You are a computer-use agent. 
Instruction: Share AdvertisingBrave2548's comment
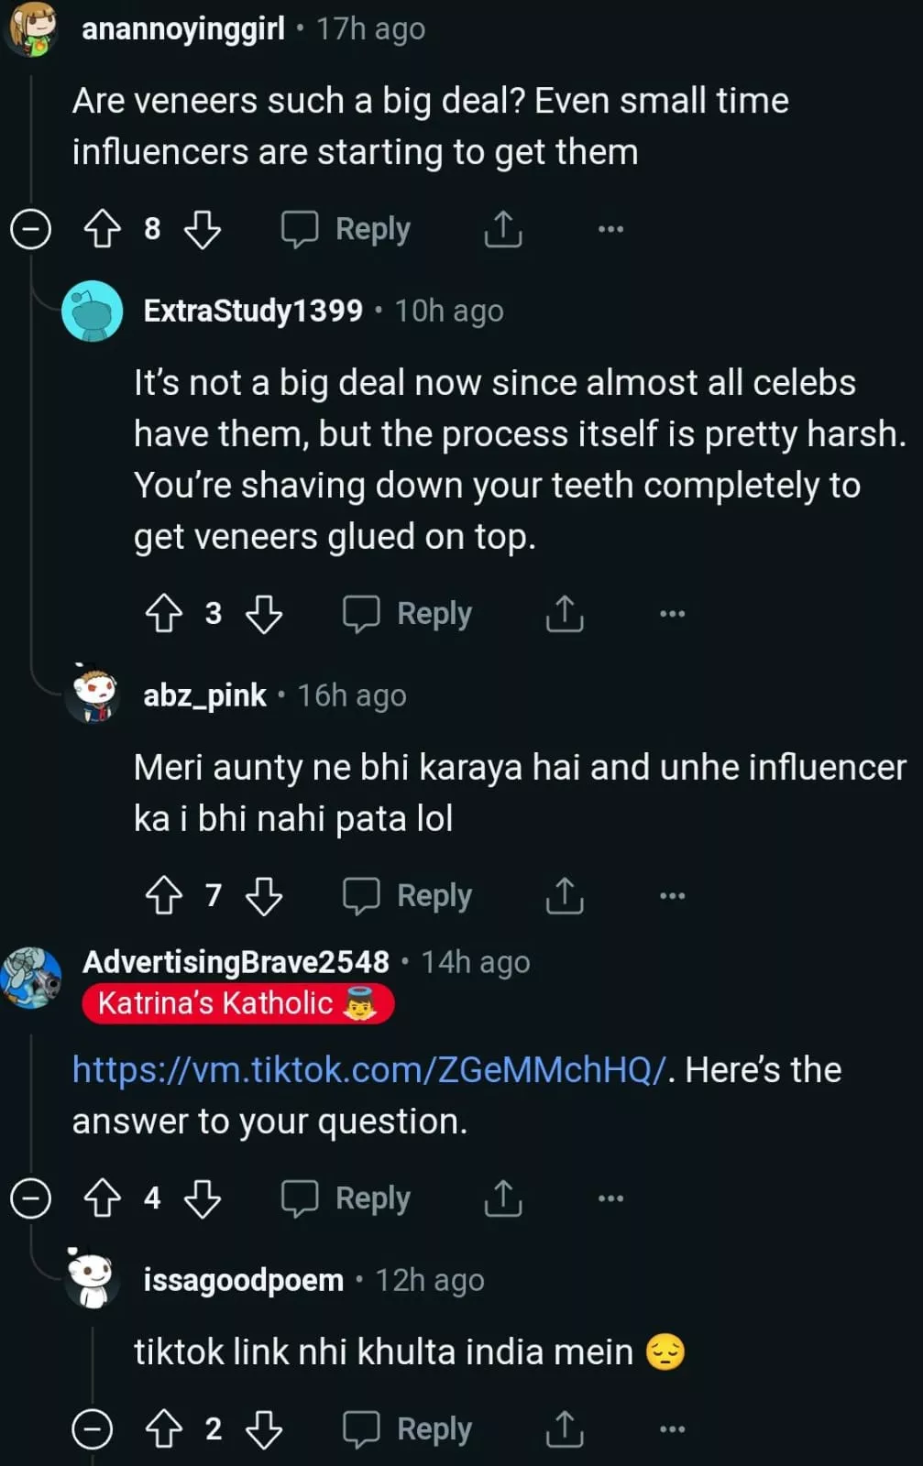[502, 1198]
